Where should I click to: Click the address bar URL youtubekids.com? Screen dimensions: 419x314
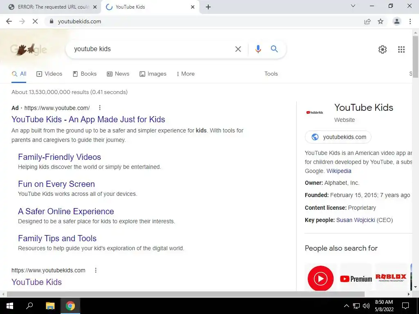pos(79,21)
